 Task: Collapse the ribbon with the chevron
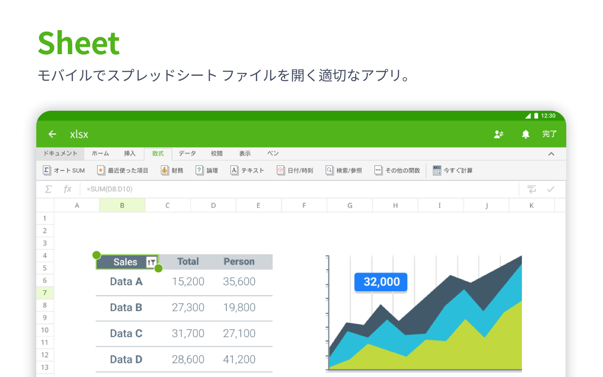(x=551, y=154)
